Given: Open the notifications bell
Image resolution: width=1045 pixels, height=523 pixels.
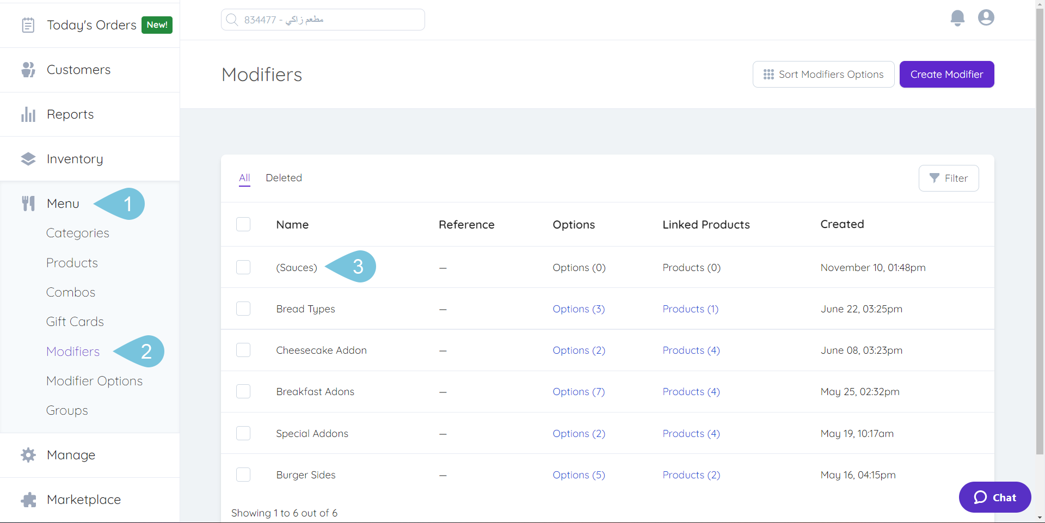Looking at the screenshot, I should pyautogui.click(x=957, y=17).
